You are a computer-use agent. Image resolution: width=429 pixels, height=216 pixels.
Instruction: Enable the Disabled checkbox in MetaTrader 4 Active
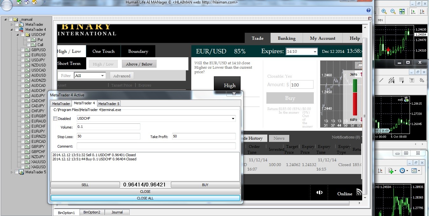point(55,119)
